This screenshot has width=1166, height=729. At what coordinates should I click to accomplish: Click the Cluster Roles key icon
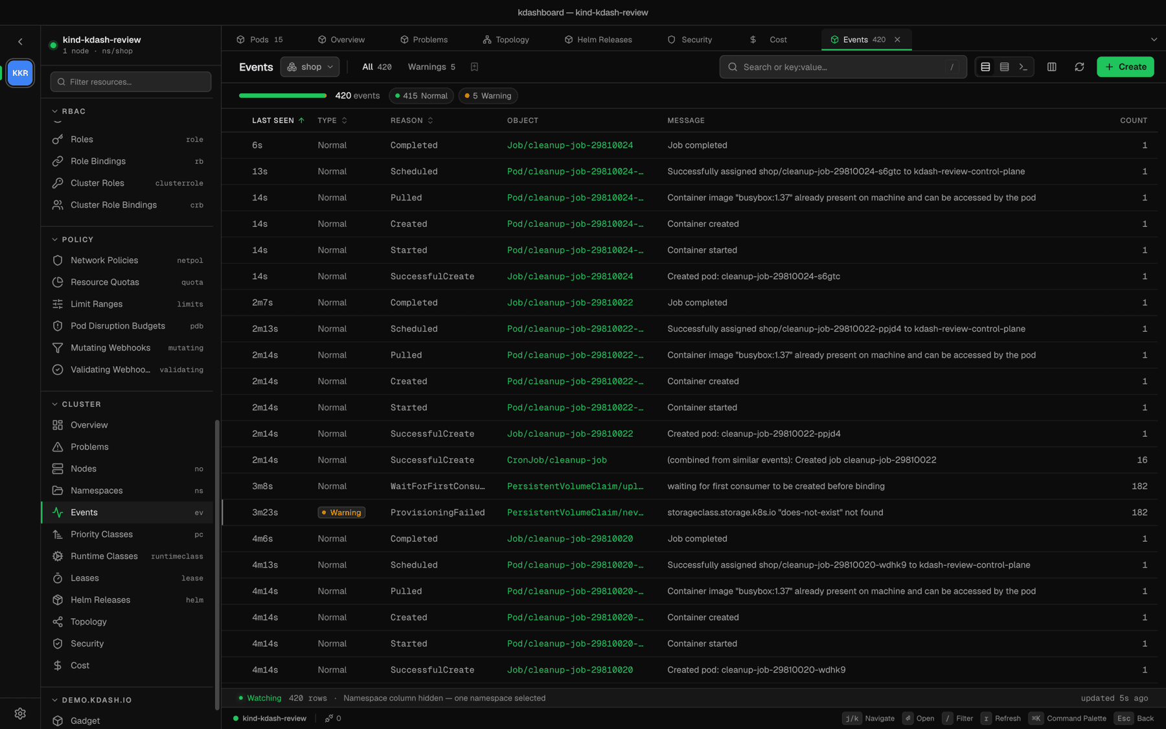pos(58,183)
